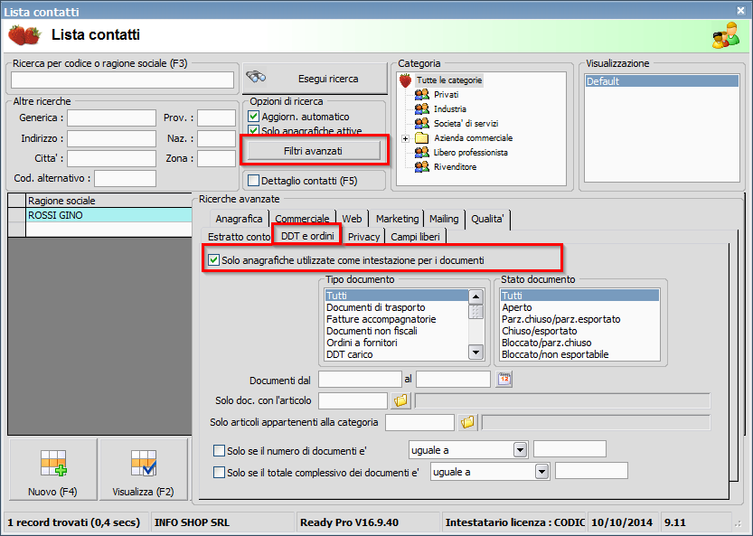This screenshot has width=753, height=536.
Task: Click the Indirizzo search field
Action: (111, 138)
